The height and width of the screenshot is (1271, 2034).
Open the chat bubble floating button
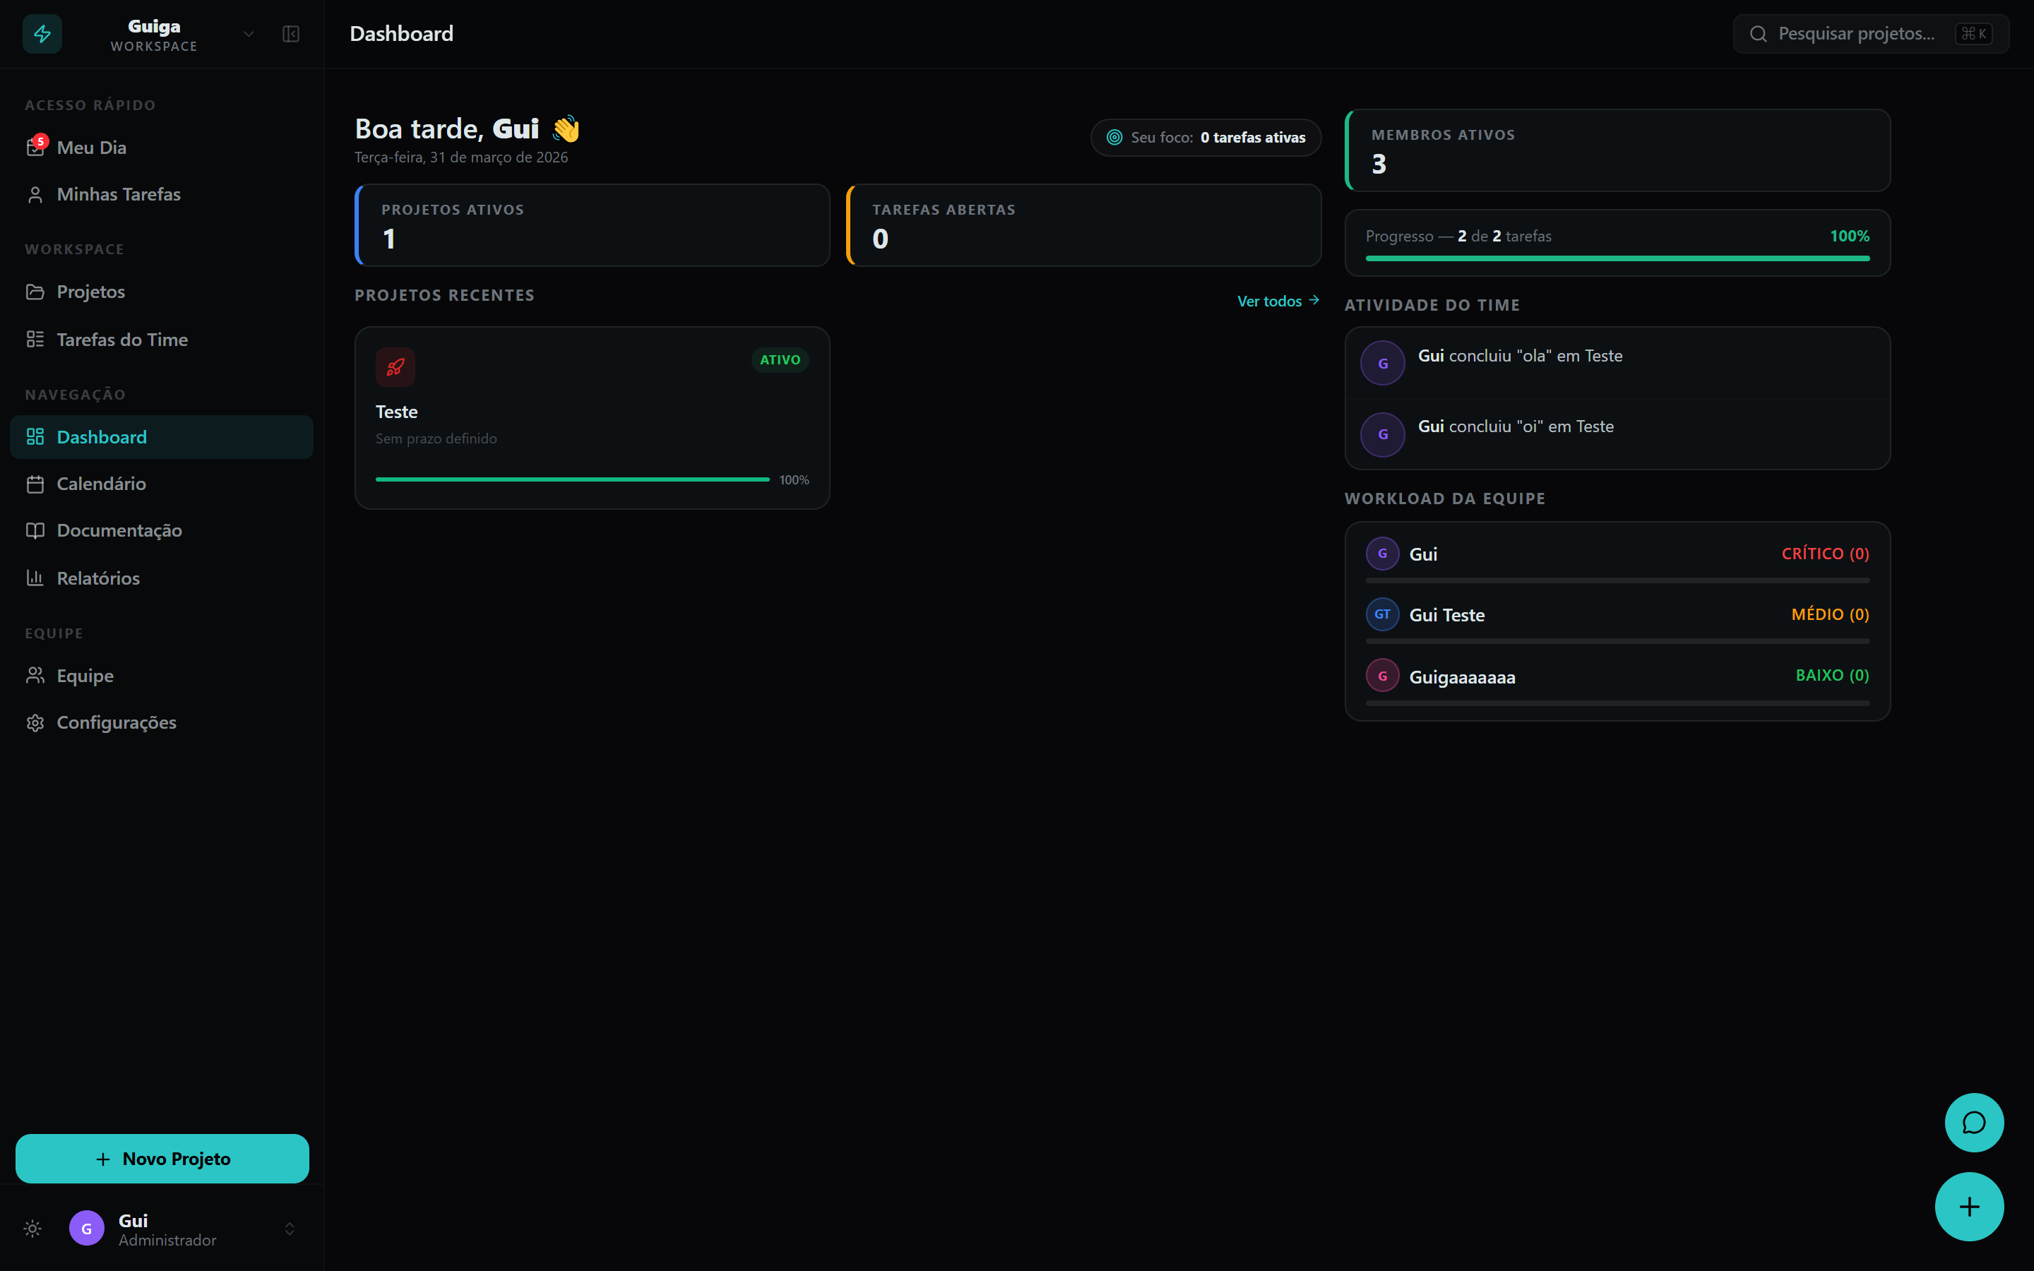point(1973,1122)
